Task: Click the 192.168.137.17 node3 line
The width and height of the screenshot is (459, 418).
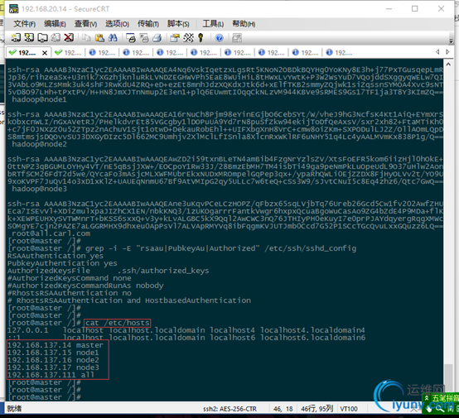Action: pyautogui.click(x=53, y=368)
